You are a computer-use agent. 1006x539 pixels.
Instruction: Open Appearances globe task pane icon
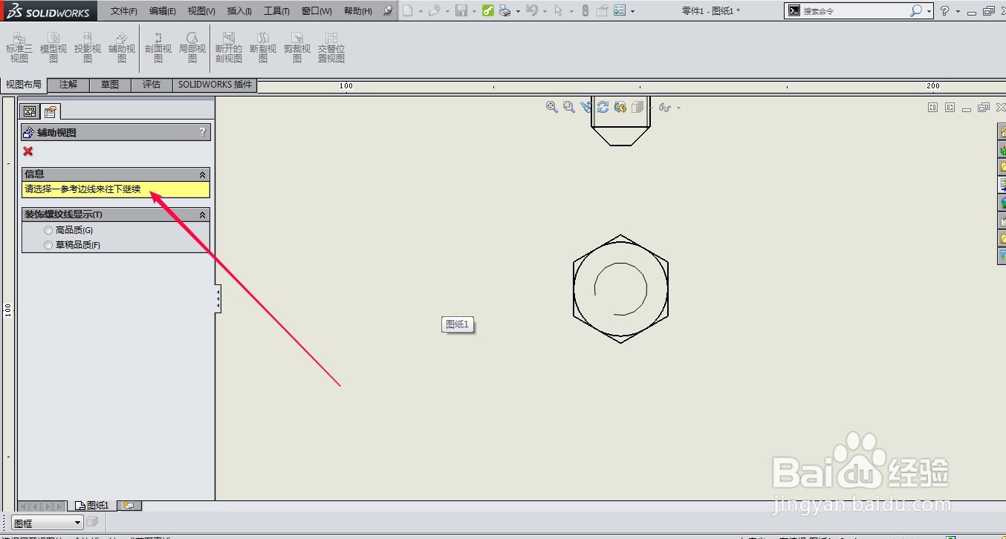pyautogui.click(x=1002, y=203)
